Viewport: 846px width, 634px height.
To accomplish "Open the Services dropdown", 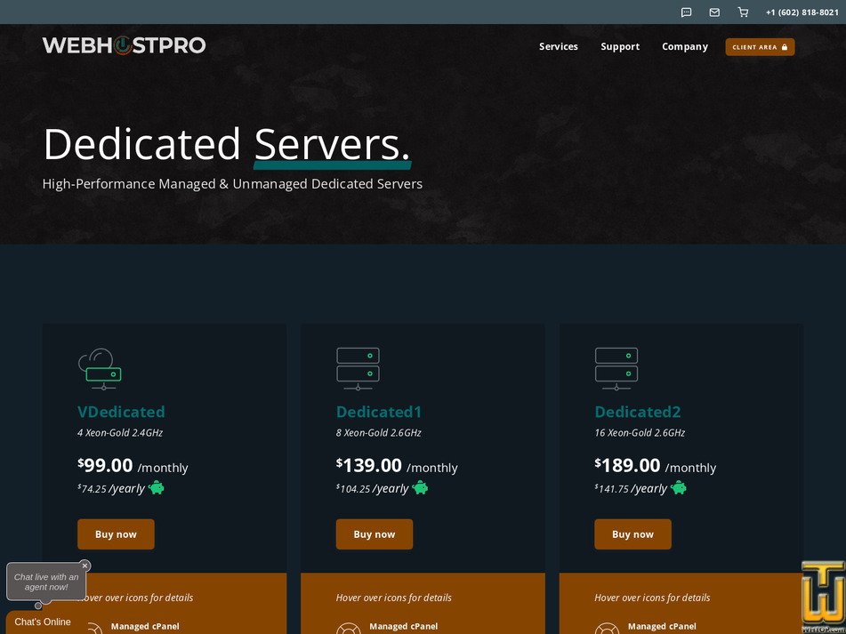I will click(x=558, y=46).
